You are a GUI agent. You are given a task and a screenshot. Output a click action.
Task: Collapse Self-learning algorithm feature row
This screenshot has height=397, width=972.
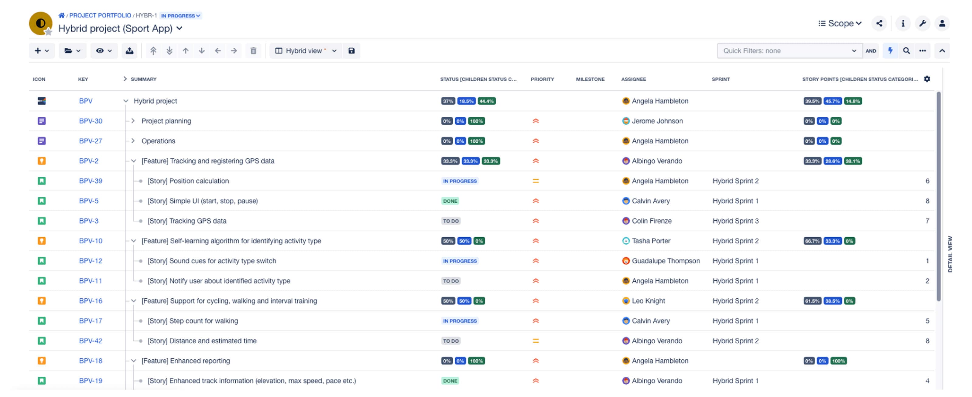pyautogui.click(x=134, y=241)
